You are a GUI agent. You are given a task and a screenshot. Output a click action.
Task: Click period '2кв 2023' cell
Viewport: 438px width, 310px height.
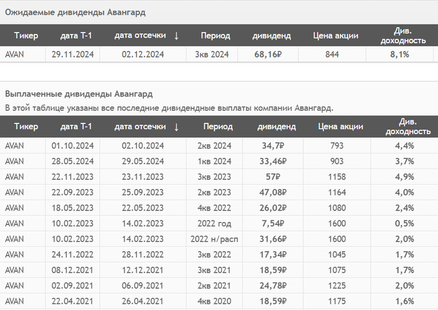tap(214, 192)
